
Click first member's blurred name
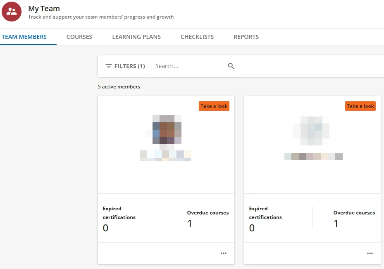[165, 156]
